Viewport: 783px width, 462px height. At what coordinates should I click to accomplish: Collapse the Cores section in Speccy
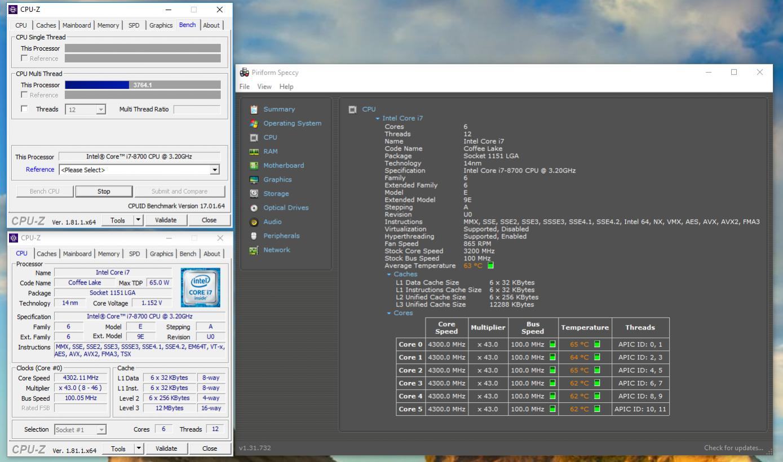click(389, 313)
